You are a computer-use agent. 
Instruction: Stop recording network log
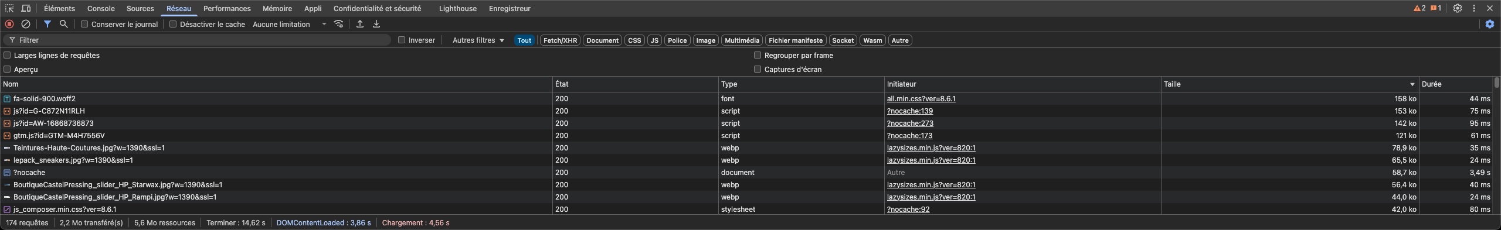tap(9, 24)
